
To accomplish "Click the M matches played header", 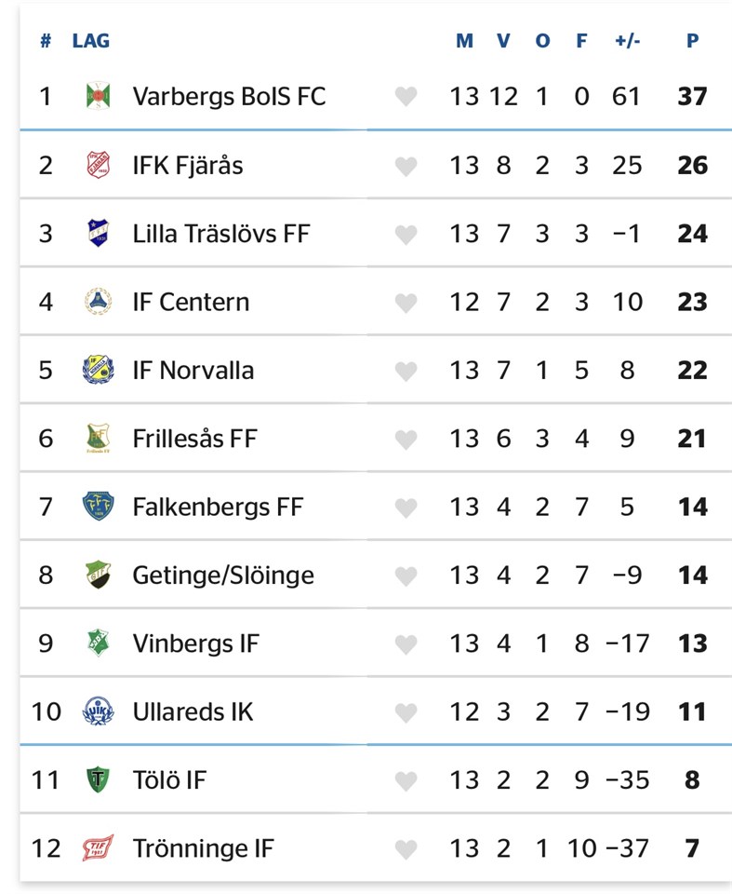I will pyautogui.click(x=464, y=41).
